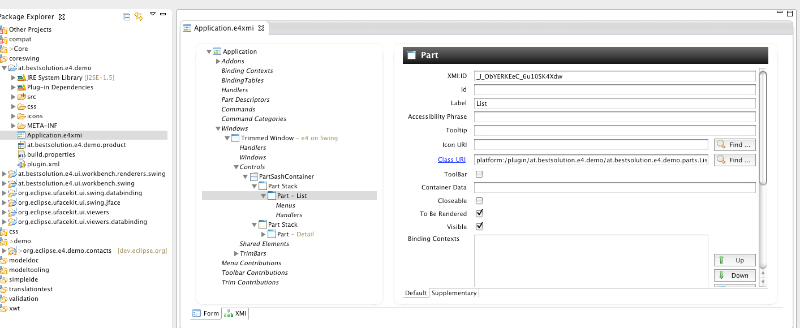
Task: Click JRE System Library icon
Action: [x=21, y=77]
